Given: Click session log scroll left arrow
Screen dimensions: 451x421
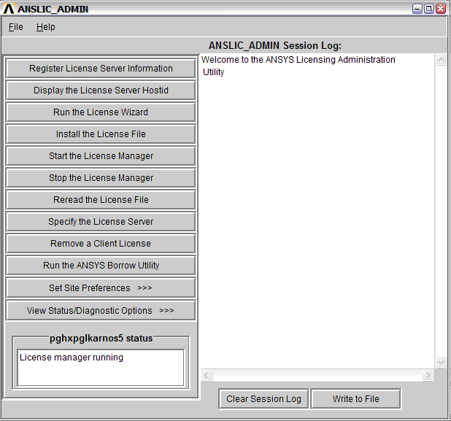Looking at the screenshot, I should [207, 375].
